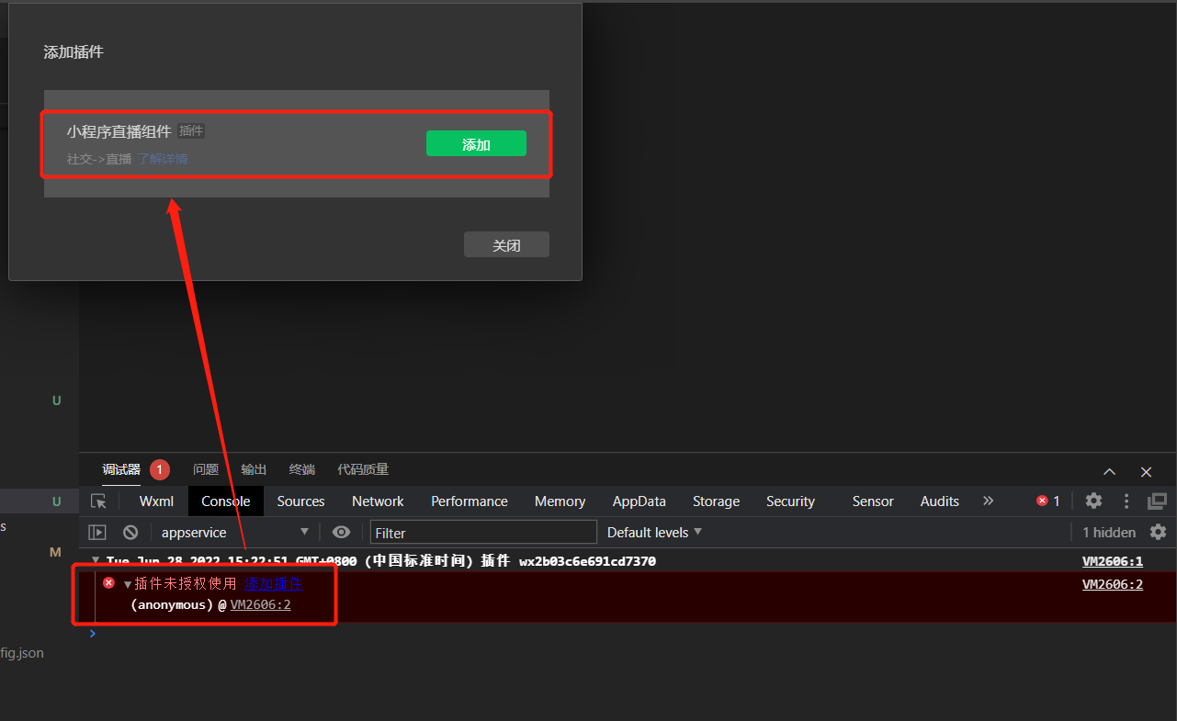Open the VM2606:1 source link

[x=1113, y=561]
